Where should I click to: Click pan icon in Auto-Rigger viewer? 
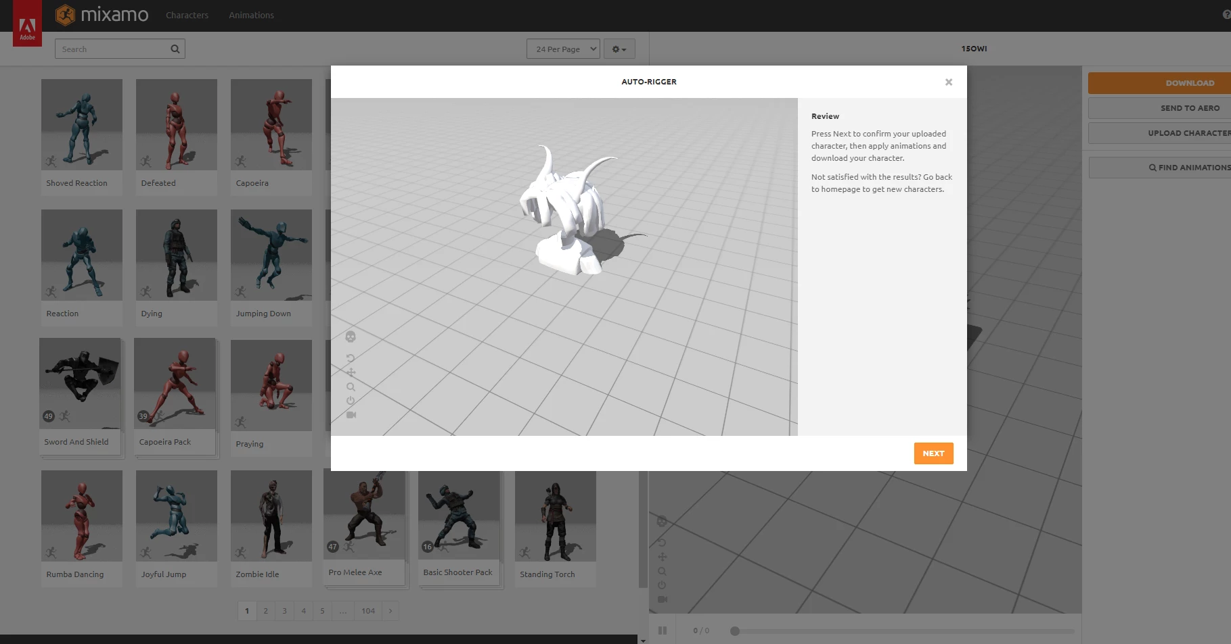point(351,372)
